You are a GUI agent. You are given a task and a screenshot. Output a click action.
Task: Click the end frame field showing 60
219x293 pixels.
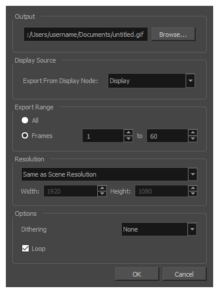pos(167,136)
